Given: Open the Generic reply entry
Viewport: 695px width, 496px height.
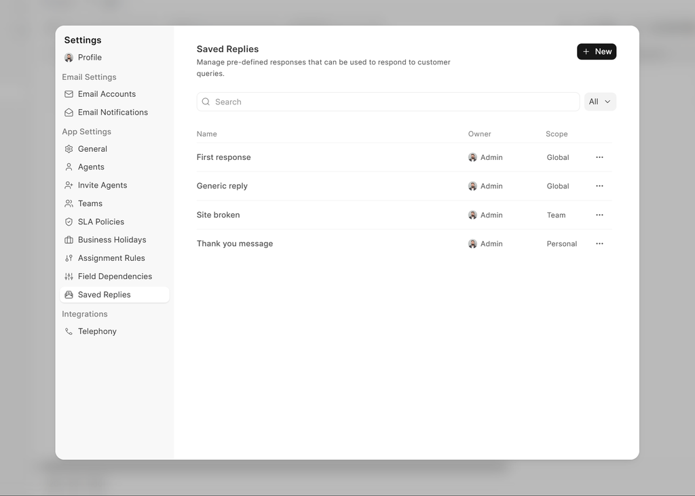Looking at the screenshot, I should coord(222,186).
